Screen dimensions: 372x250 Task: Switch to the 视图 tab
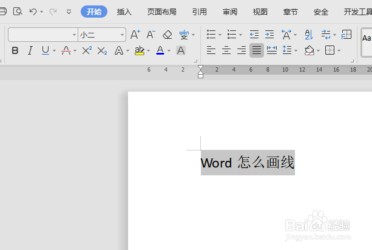click(x=260, y=12)
